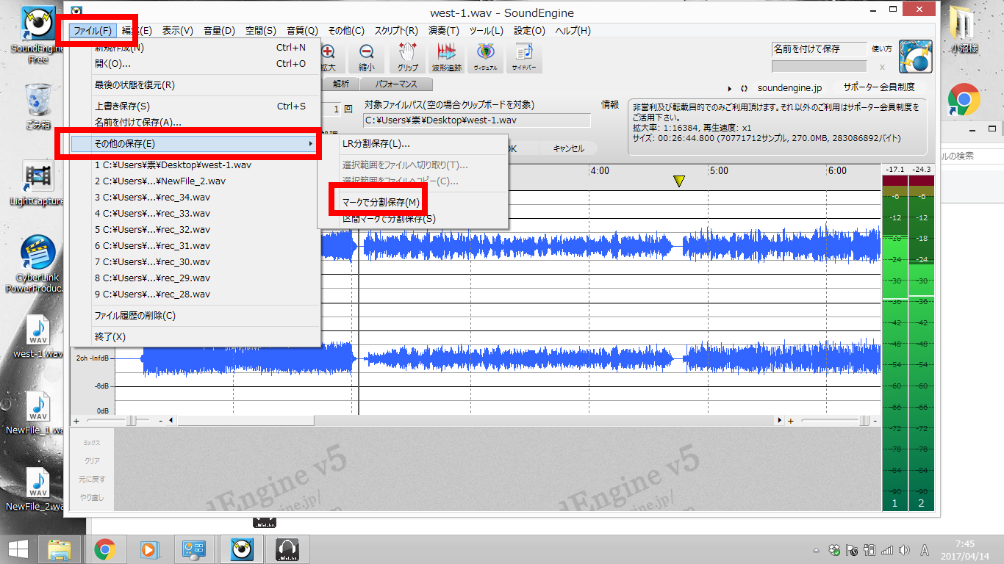1004x564 pixels.
Task: Open the Play (演奏) menu
Action: click(443, 31)
